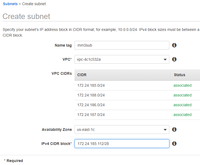Click the VPC dropdown arrow
The height and width of the screenshot is (165, 200).
165,60
